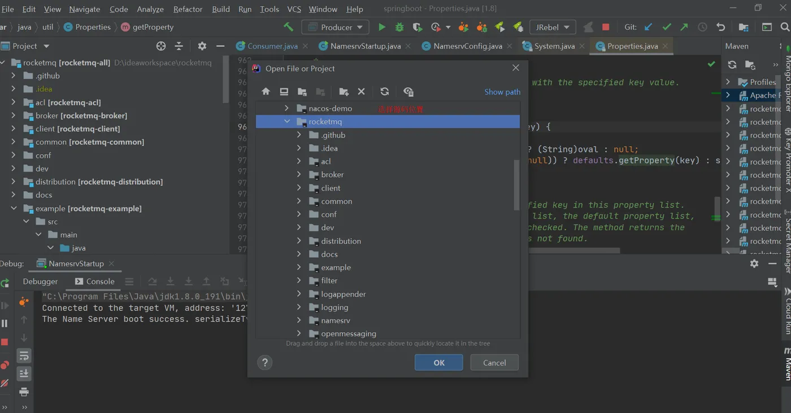Switch to NamesrvConfig.java editor tab
The height and width of the screenshot is (413, 791).
pyautogui.click(x=467, y=46)
